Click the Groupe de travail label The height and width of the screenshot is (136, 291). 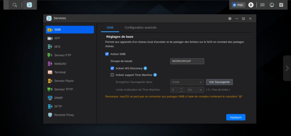tap(122, 61)
